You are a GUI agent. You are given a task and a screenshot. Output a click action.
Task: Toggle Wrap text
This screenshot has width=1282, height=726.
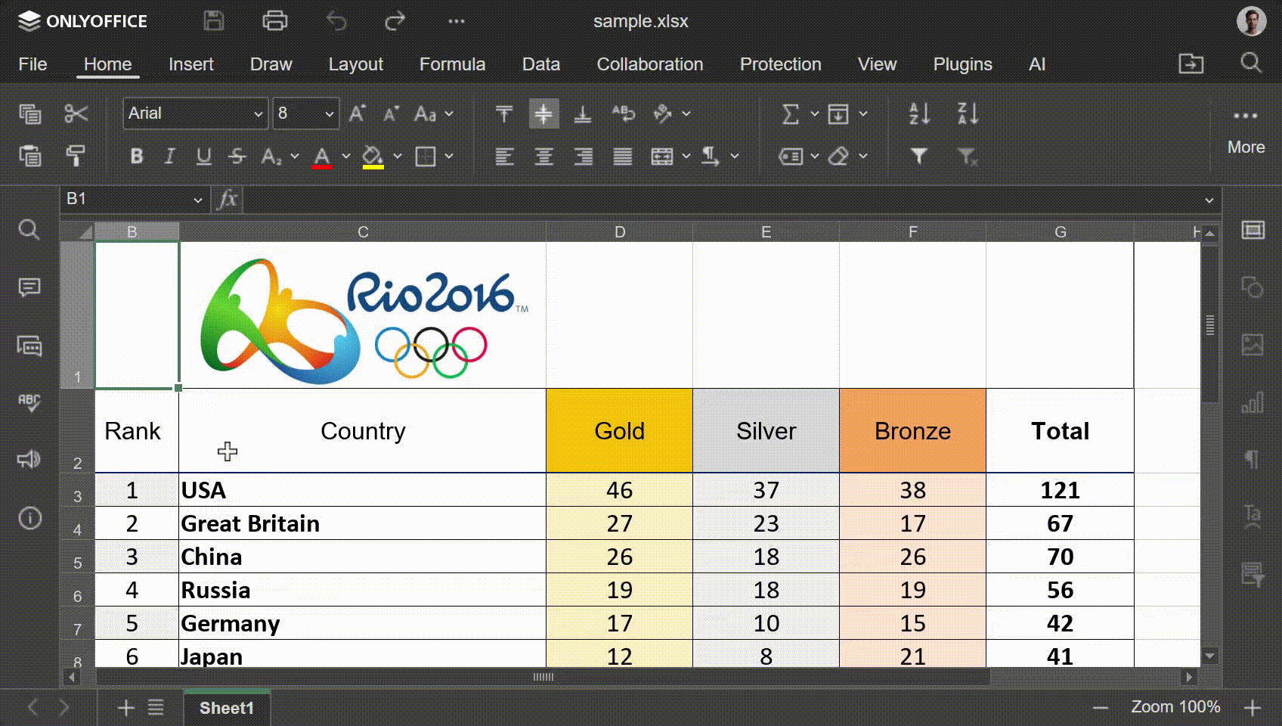[623, 114]
